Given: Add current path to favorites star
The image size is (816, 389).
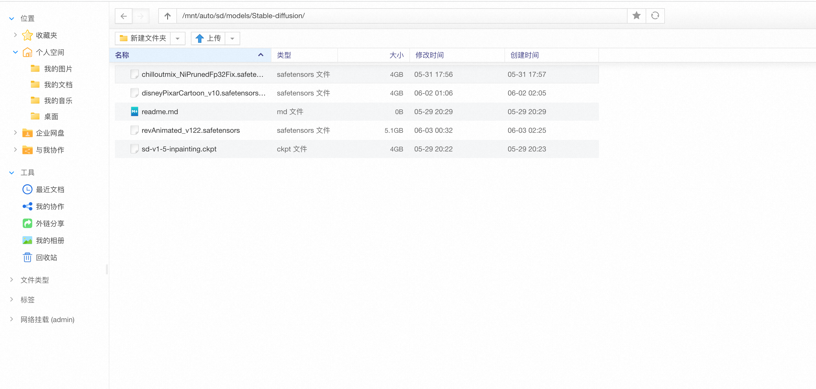Looking at the screenshot, I should pyautogui.click(x=636, y=15).
